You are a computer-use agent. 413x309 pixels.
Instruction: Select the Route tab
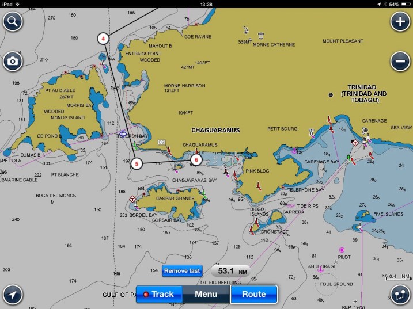[253, 294]
